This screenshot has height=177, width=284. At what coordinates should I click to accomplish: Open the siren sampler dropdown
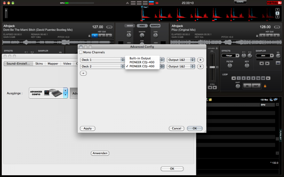[x=264, y=56]
